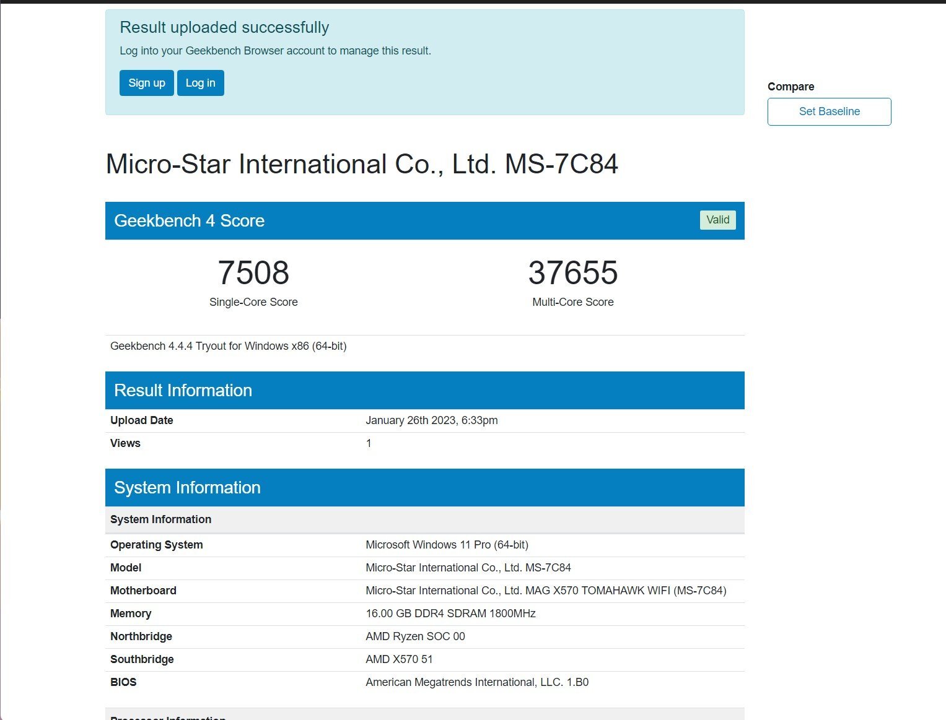The width and height of the screenshot is (946, 720).
Task: Click the Result uploaded successfully heading
Action: click(224, 28)
